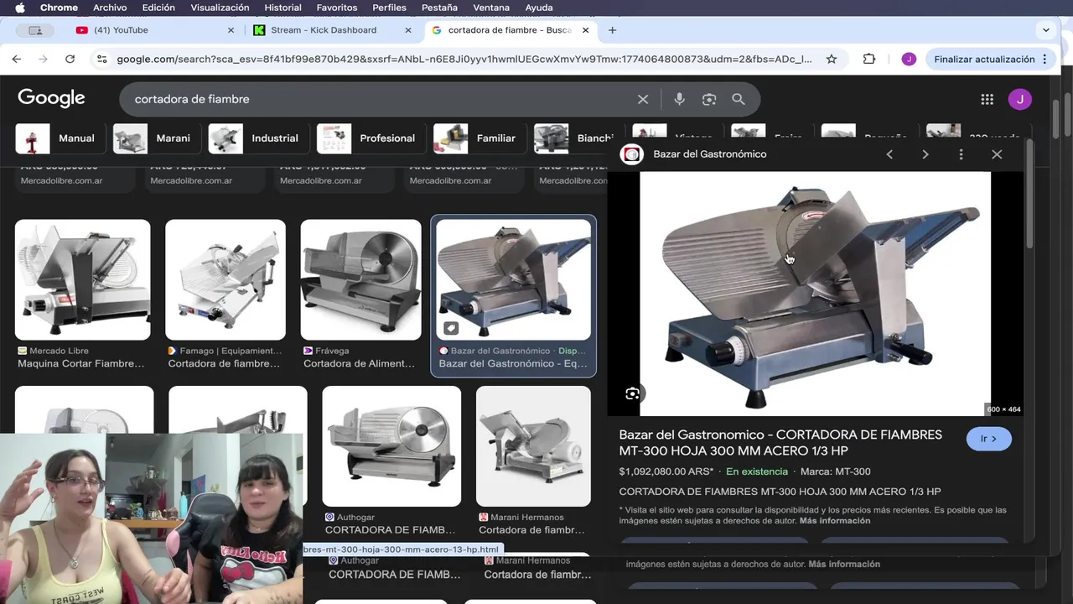Open the Chrome profile J avatar

tap(909, 59)
